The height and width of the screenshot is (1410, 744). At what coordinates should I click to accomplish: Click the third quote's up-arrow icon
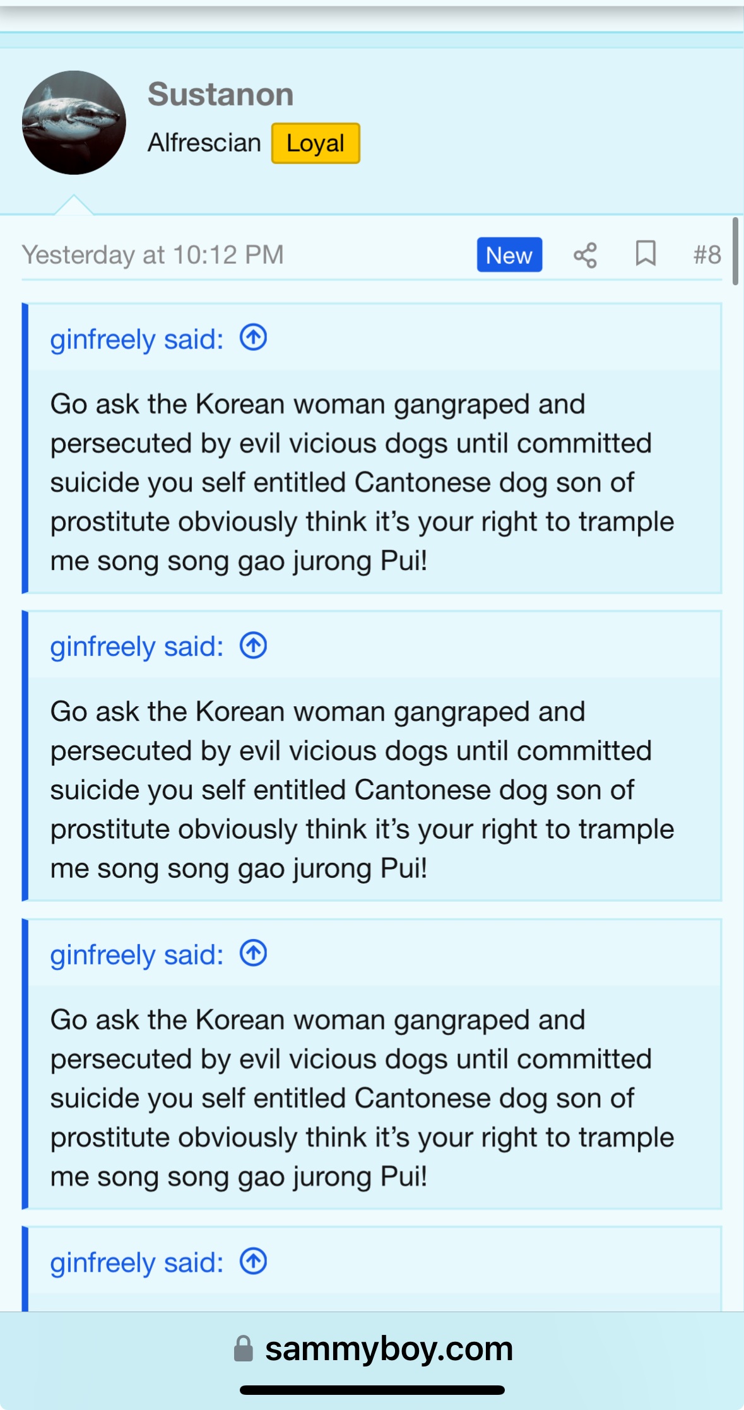(x=253, y=954)
